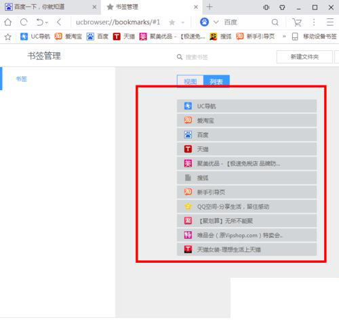Open a new tab with plus

(x=210, y=7)
